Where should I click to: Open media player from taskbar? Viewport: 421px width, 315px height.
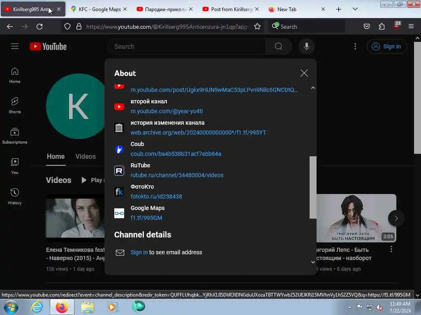[112, 307]
